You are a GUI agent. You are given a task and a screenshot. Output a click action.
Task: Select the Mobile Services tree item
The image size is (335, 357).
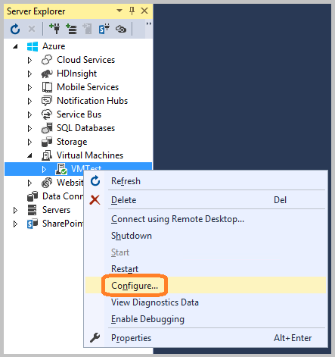[x=88, y=87]
